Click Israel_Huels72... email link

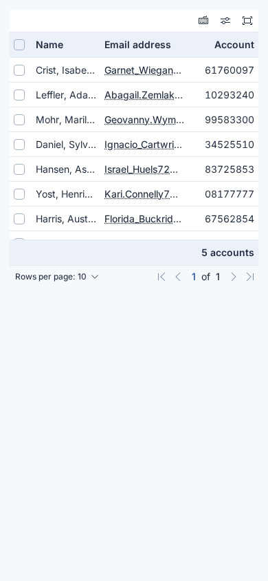(x=141, y=169)
